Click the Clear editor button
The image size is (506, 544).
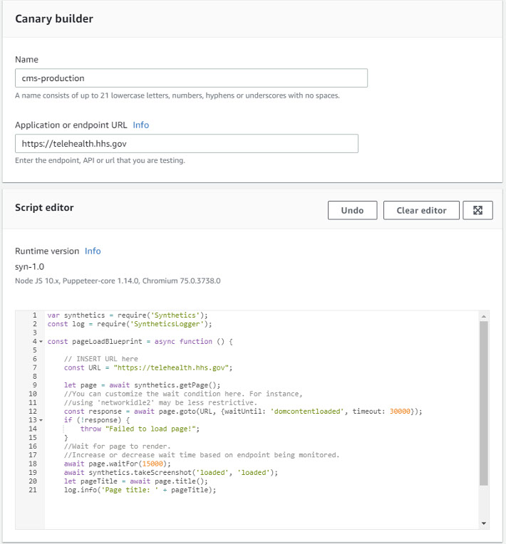(421, 210)
